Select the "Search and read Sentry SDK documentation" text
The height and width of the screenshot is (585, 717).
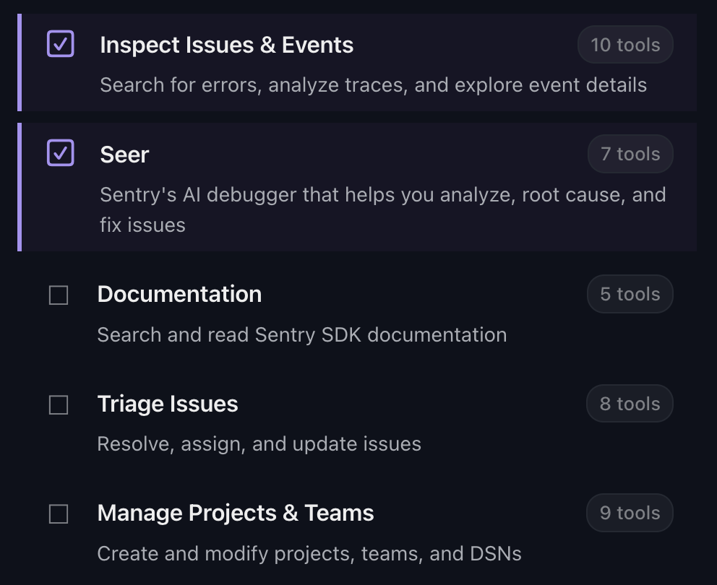(302, 335)
